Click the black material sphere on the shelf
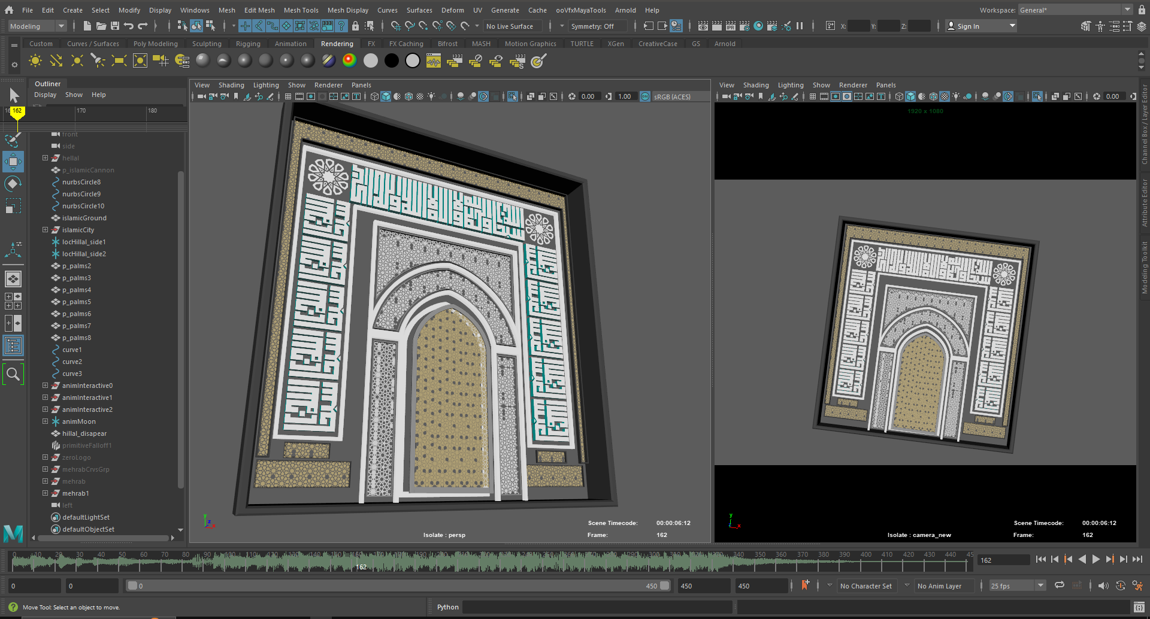This screenshot has height=619, width=1150. pos(391,61)
